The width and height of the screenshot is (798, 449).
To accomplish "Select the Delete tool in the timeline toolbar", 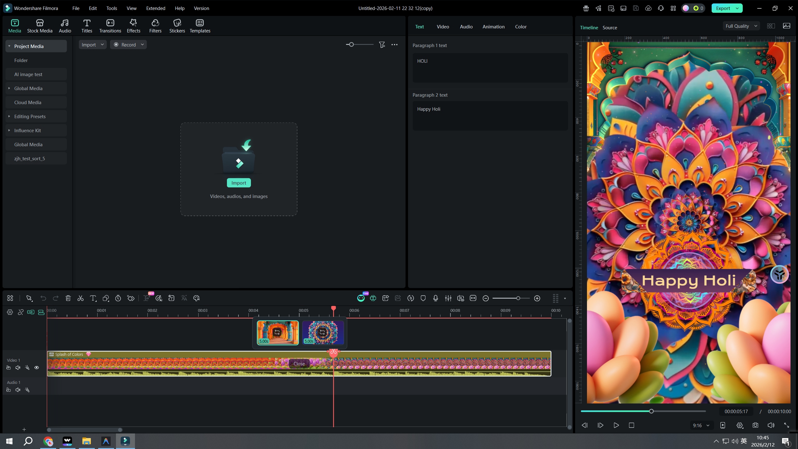I will tap(68, 298).
